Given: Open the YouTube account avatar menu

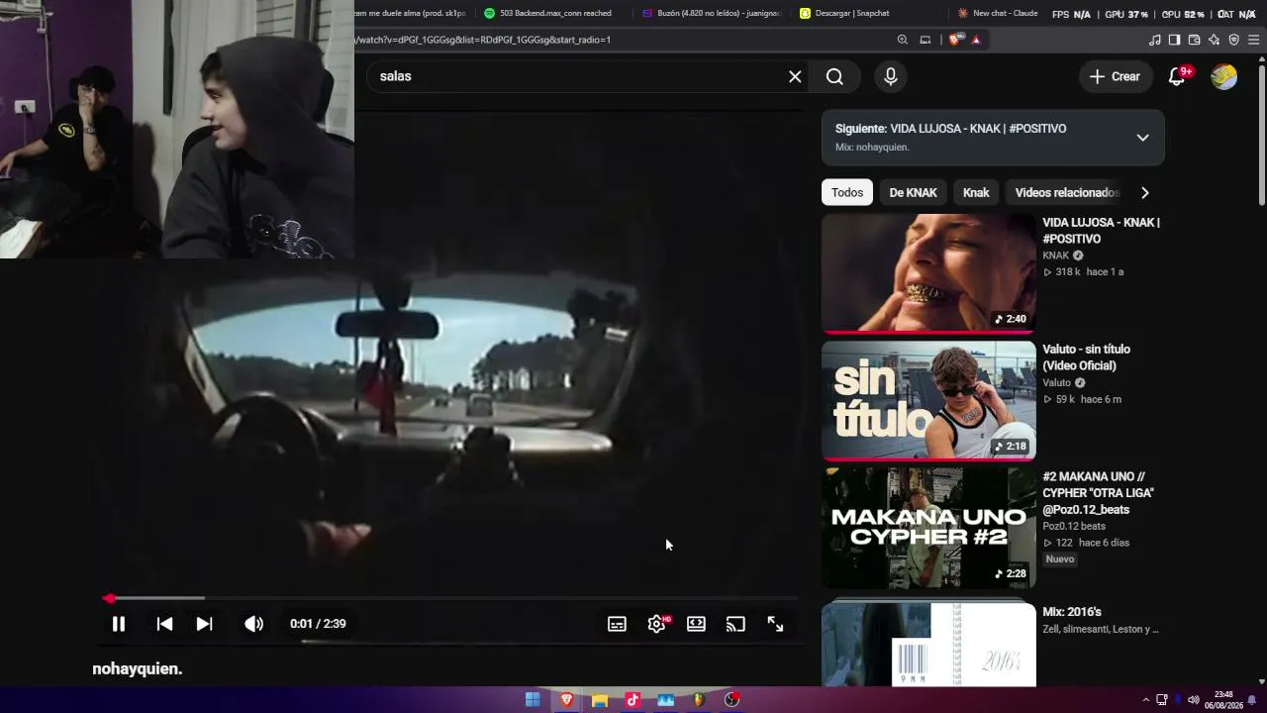Looking at the screenshot, I should (1223, 76).
